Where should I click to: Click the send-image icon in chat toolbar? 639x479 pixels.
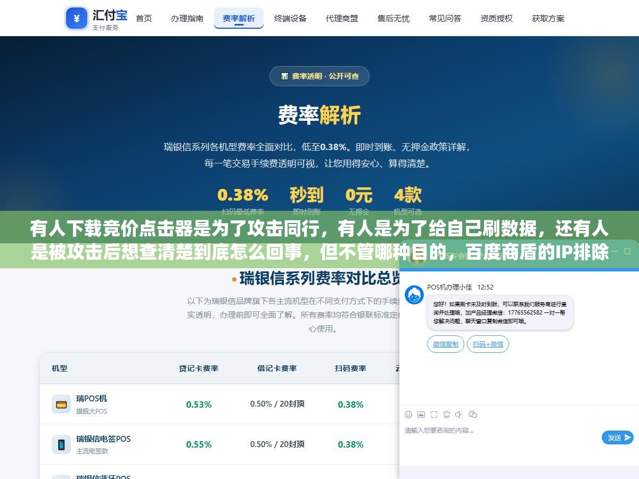(421, 414)
